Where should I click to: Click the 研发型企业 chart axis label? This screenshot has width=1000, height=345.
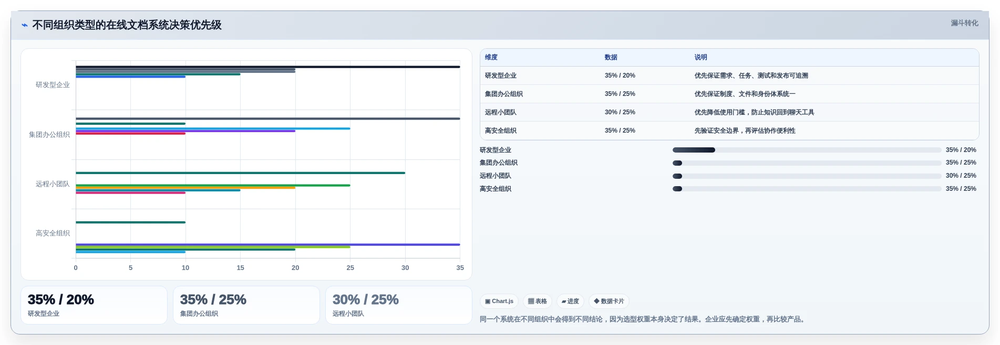pyautogui.click(x=53, y=85)
